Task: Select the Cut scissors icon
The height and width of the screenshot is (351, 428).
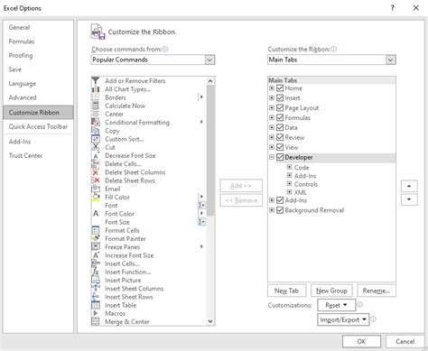Action: point(96,147)
